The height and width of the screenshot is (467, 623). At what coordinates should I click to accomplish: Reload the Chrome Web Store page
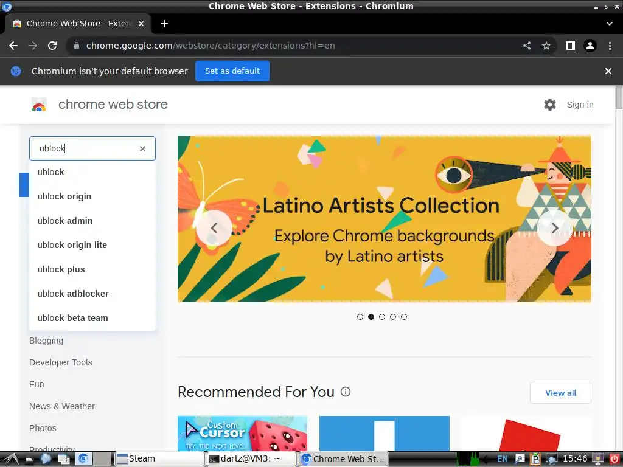(x=52, y=46)
